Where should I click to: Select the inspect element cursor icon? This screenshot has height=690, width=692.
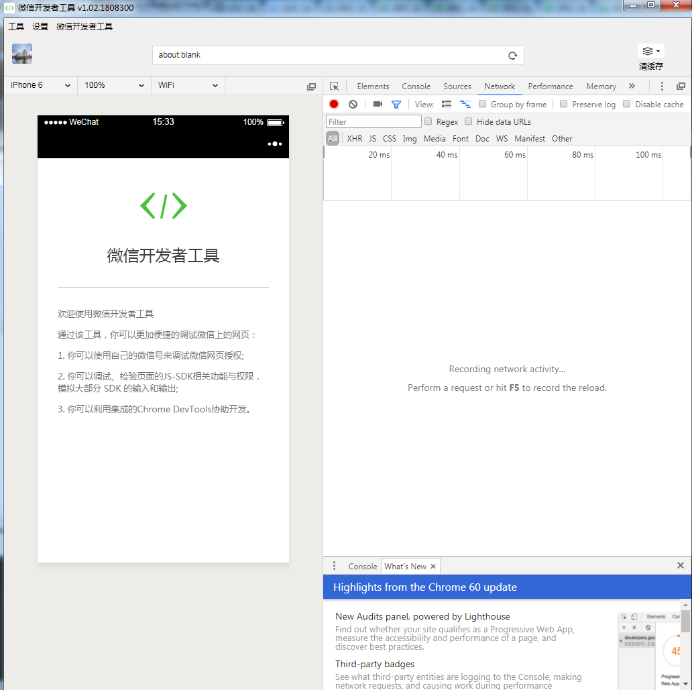[x=335, y=87]
